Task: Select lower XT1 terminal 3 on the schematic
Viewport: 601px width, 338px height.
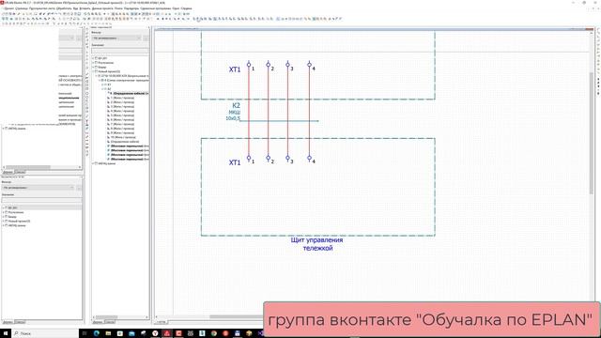Action: (x=288, y=158)
